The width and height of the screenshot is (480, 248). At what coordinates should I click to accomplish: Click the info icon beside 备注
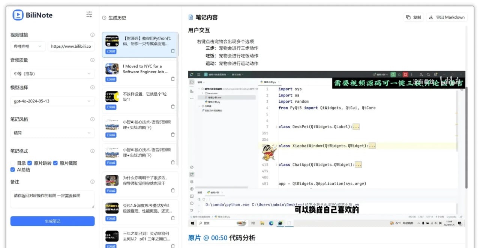92,182
